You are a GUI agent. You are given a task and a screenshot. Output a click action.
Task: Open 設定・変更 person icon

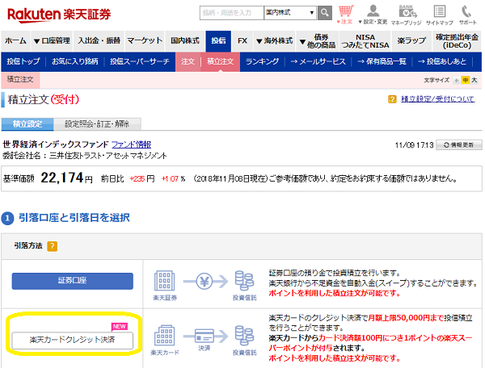[x=373, y=15]
